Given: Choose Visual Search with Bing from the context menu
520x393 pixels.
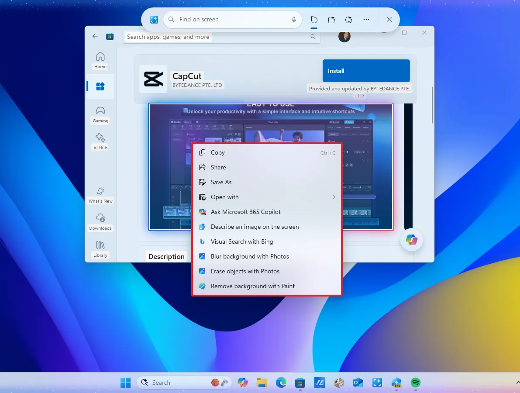Looking at the screenshot, I should coord(242,241).
